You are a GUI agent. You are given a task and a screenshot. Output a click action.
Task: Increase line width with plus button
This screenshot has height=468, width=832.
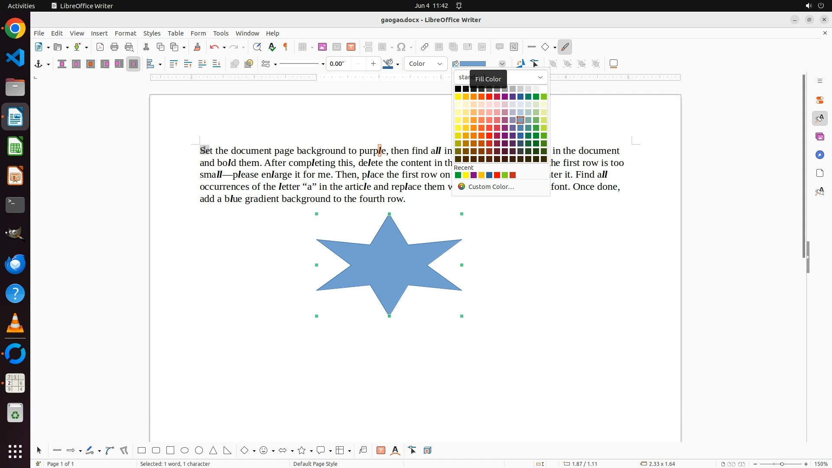[374, 64]
